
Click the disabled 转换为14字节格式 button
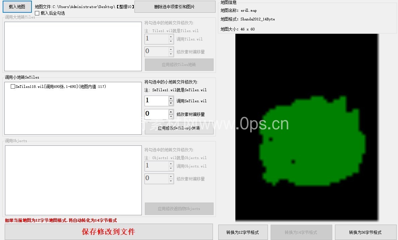pyautogui.click(x=301, y=232)
